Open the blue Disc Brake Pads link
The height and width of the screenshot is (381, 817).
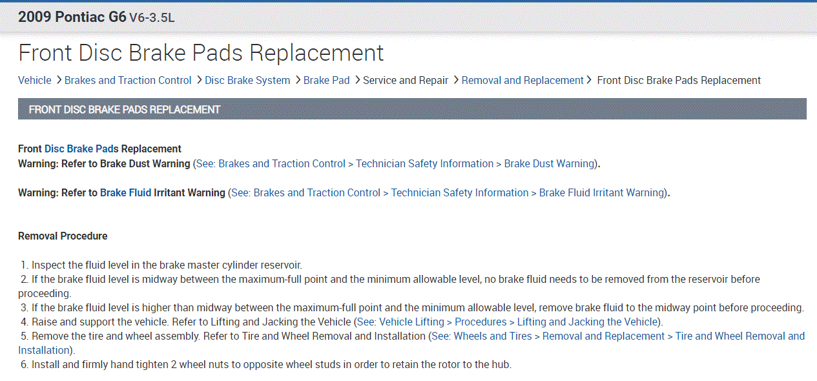(x=81, y=149)
